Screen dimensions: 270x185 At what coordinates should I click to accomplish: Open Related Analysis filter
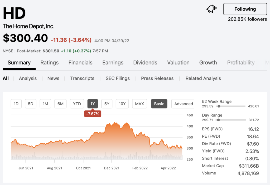pyautogui.click(x=203, y=78)
